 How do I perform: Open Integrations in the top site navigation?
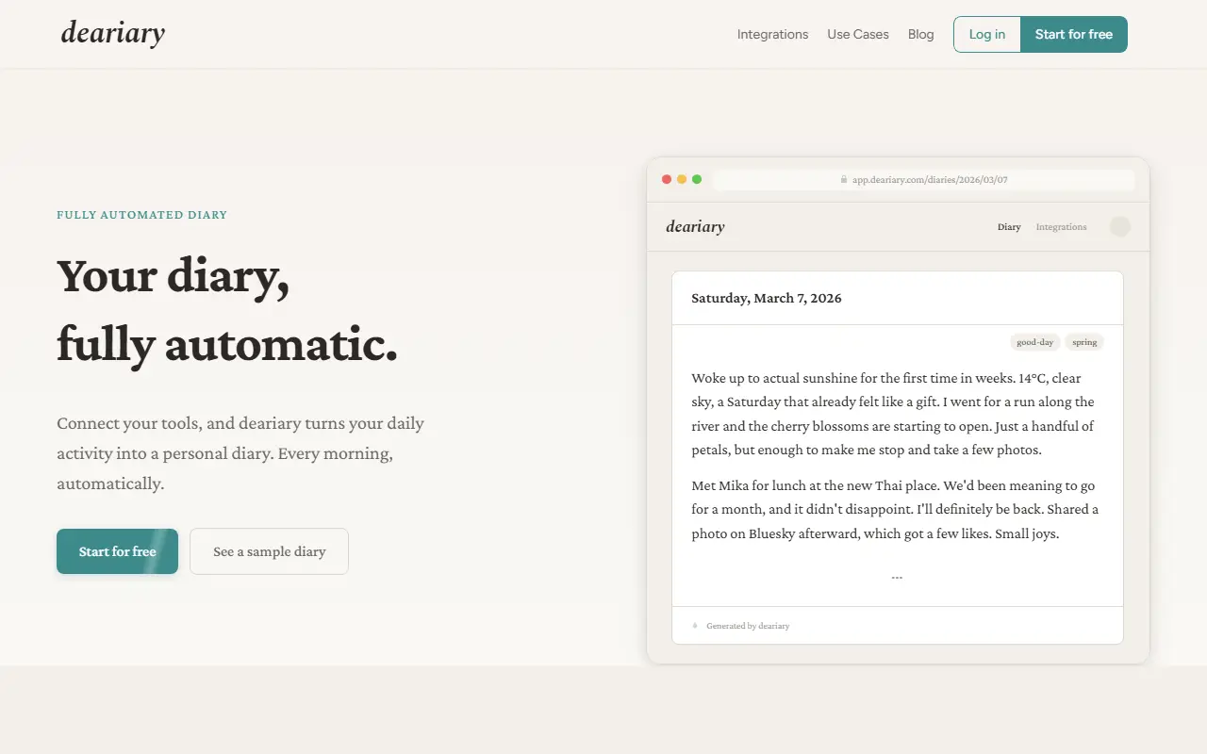[772, 34]
